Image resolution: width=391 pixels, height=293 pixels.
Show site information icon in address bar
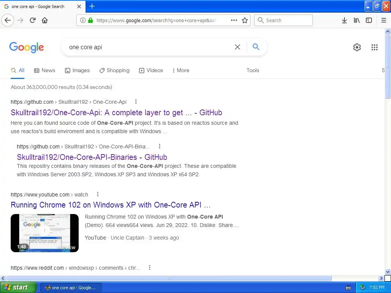coord(83,20)
